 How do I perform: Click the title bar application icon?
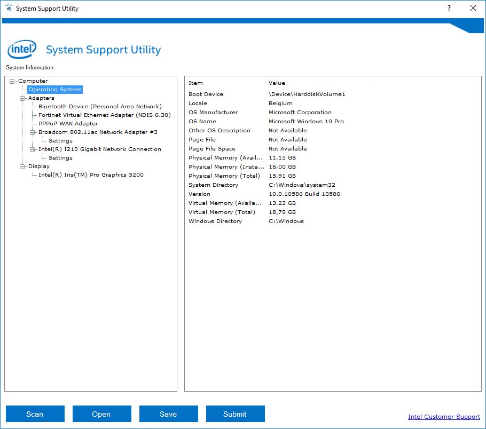pos(9,9)
